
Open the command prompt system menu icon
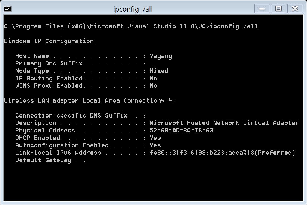point(8,9)
